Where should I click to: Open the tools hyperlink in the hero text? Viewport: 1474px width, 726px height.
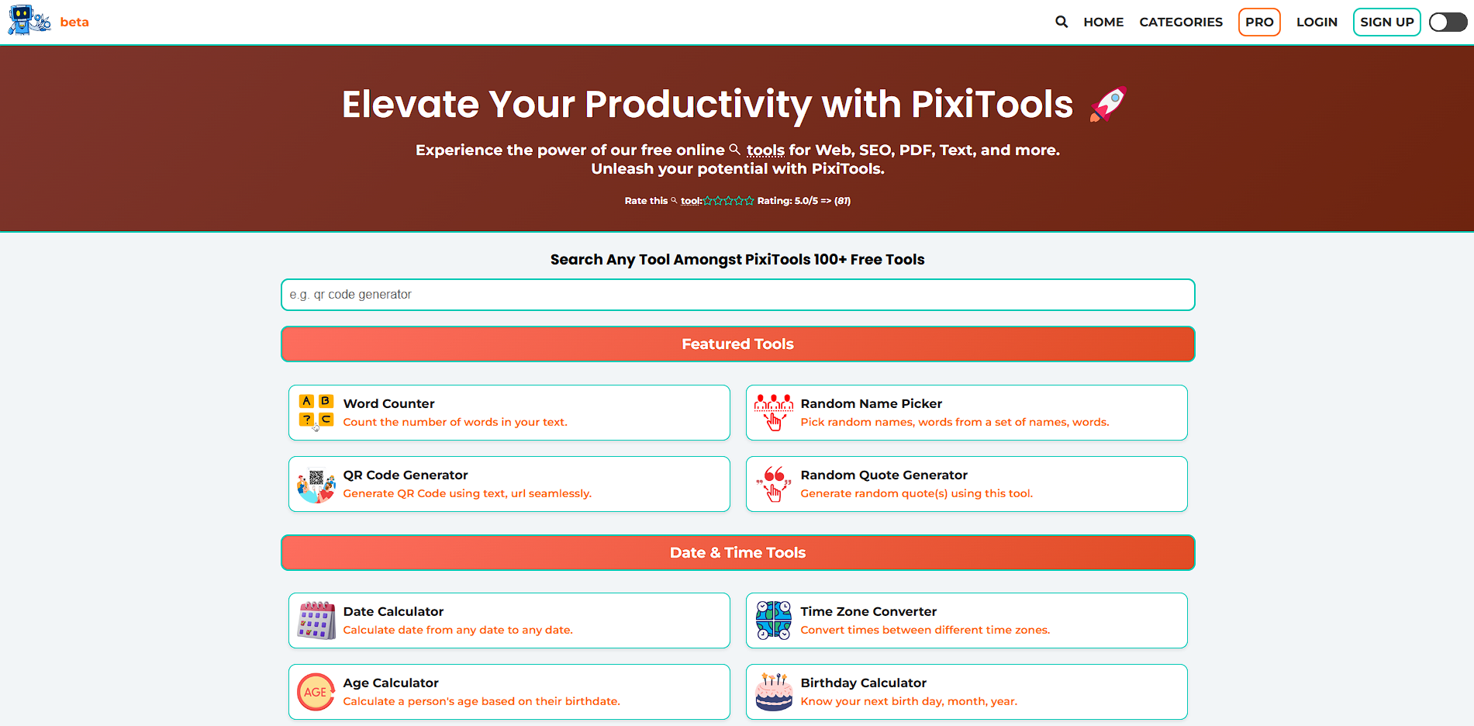766,150
